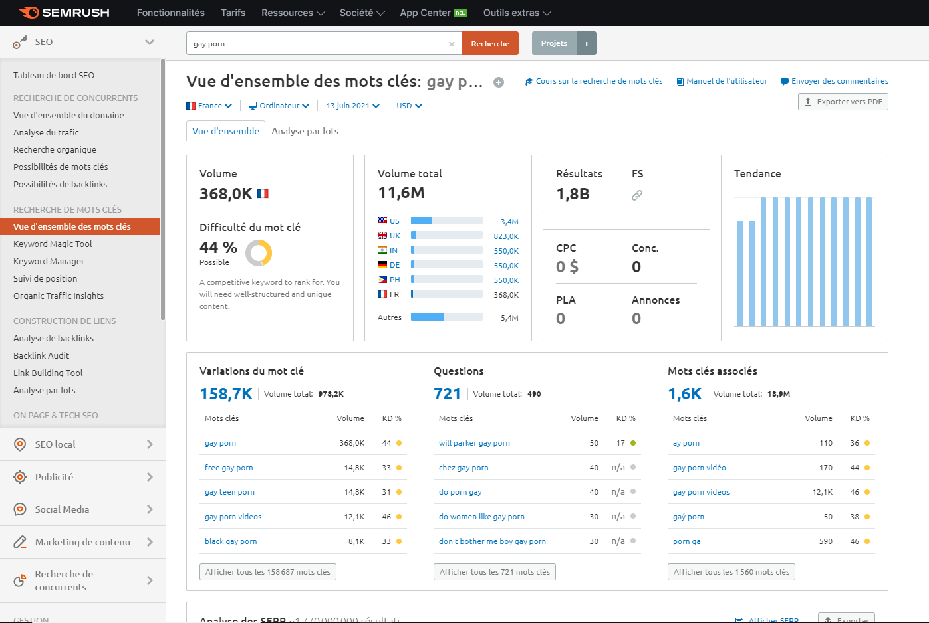Screen dimensions: 929x623
Task: Expand the Ressources menu
Action: 293,13
